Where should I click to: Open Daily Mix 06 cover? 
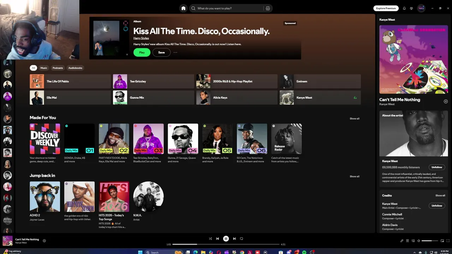pyautogui.click(x=252, y=139)
